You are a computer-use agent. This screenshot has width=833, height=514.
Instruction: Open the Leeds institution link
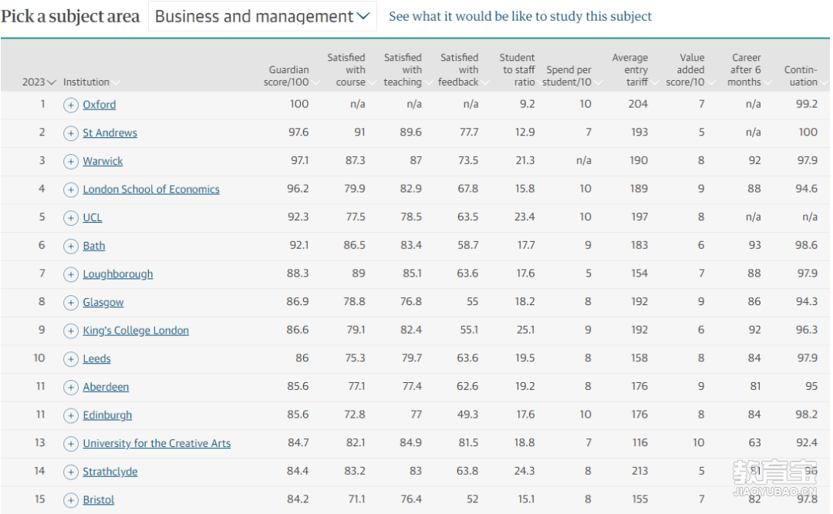[x=96, y=358]
